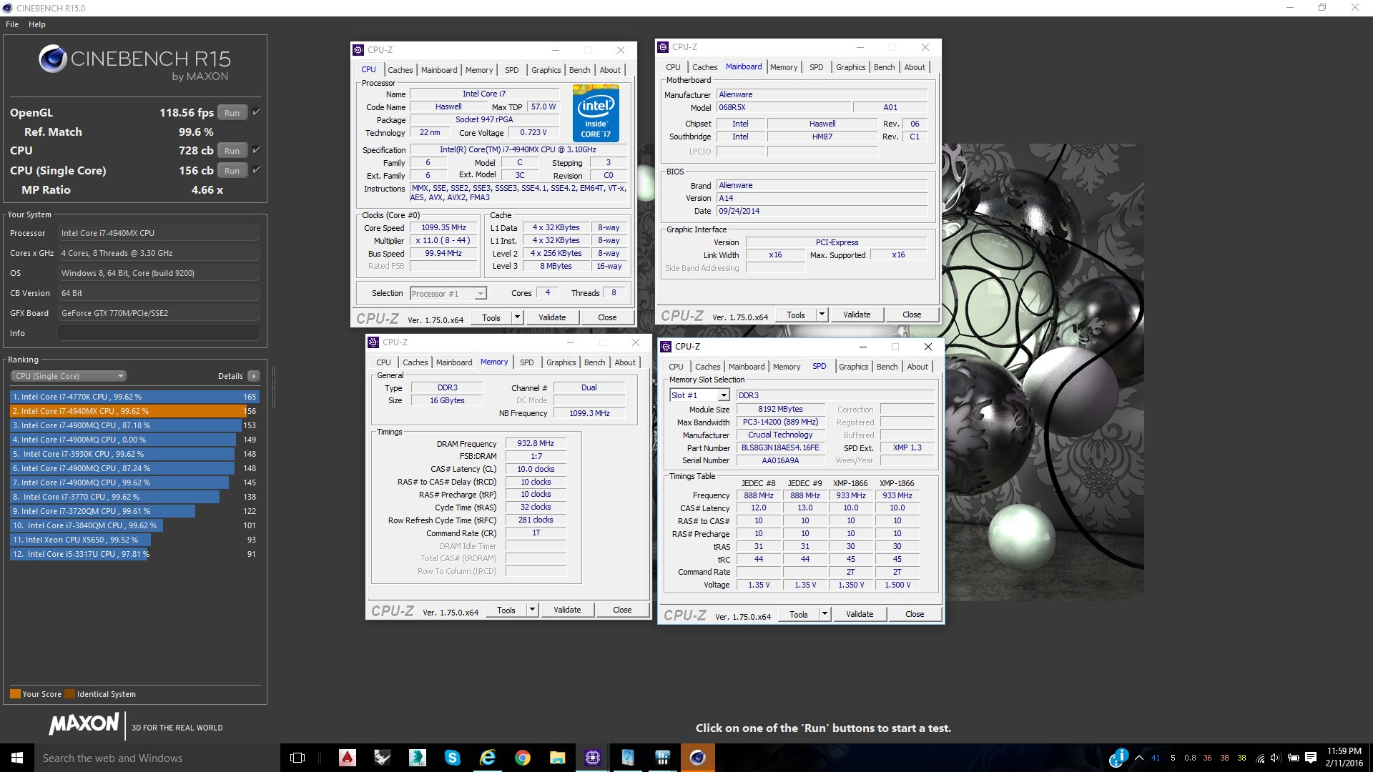Image resolution: width=1373 pixels, height=772 pixels.
Task: Open the Details arrow in Ranking panel
Action: coord(254,376)
